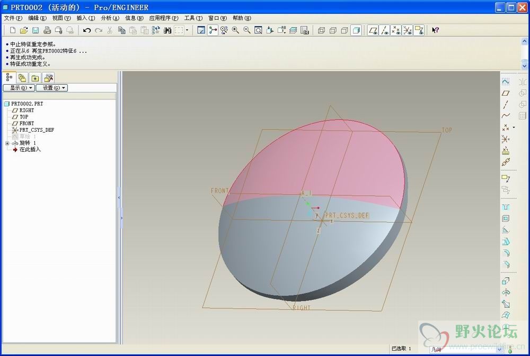The image size is (530, 356).
Task: Select the Extrude tool in right toolbar
Action: pyautogui.click(x=506, y=281)
